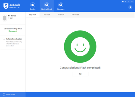135x97 pixels.
Task: Switch to the Pro flash tab
Action: tap(47, 15)
